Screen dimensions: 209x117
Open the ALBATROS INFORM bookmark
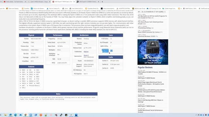pos(123,8)
